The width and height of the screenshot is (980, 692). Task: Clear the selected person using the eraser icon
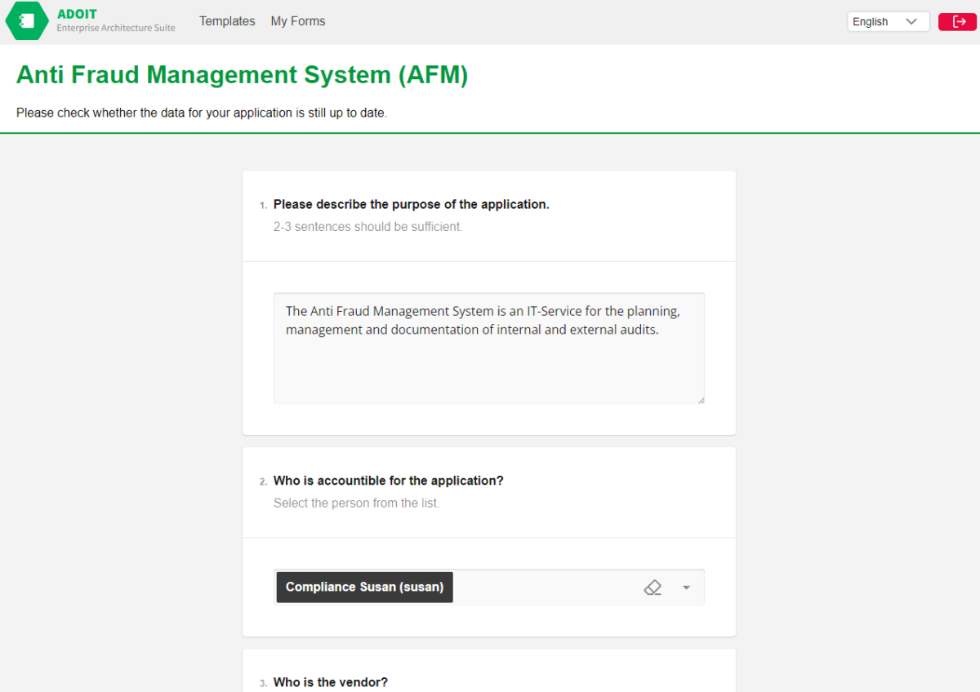[653, 587]
